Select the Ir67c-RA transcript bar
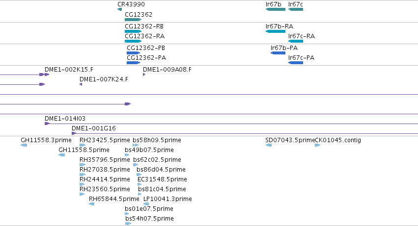 296,41
